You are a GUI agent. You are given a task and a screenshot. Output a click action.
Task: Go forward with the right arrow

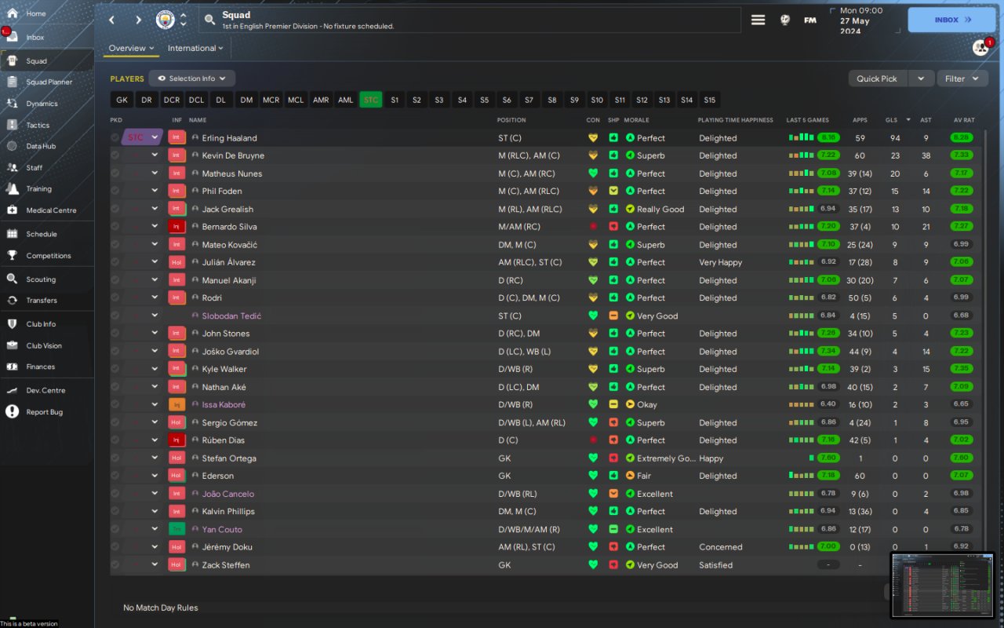139,20
